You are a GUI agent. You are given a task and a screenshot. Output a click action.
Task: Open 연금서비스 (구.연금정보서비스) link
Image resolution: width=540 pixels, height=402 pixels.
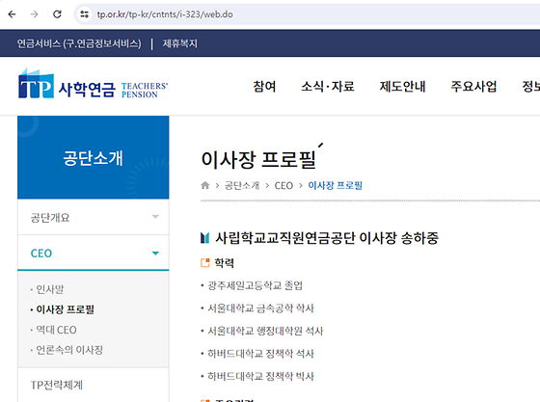coord(79,43)
